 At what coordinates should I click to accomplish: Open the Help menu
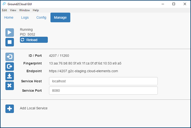click(x=36, y=10)
